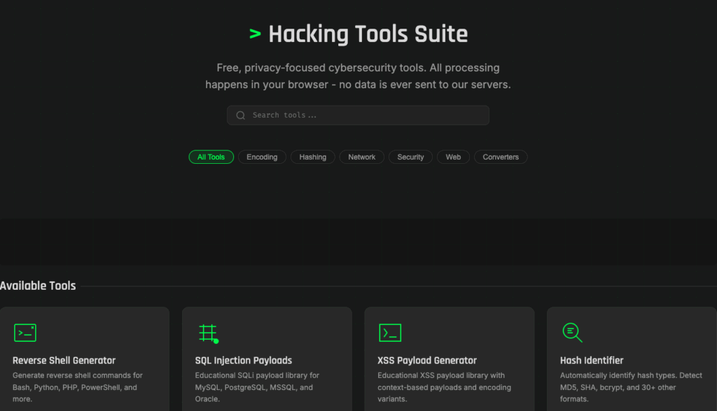Click the green chevron logo beside title
717x411 pixels.
255,34
